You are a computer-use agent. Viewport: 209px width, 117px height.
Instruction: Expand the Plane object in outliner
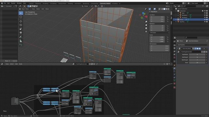point(176,19)
